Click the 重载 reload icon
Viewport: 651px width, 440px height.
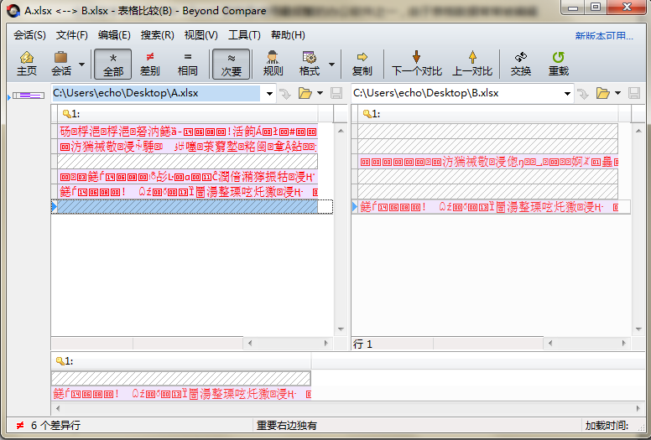tap(559, 64)
